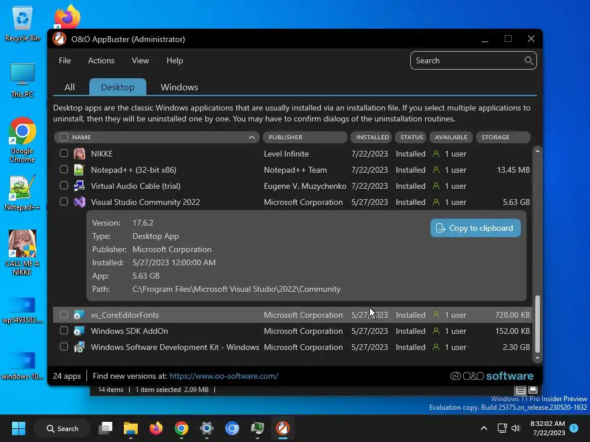Check the vs_CoreEditorFonts checkbox
Image resolution: width=590 pixels, height=442 pixels.
coord(64,314)
